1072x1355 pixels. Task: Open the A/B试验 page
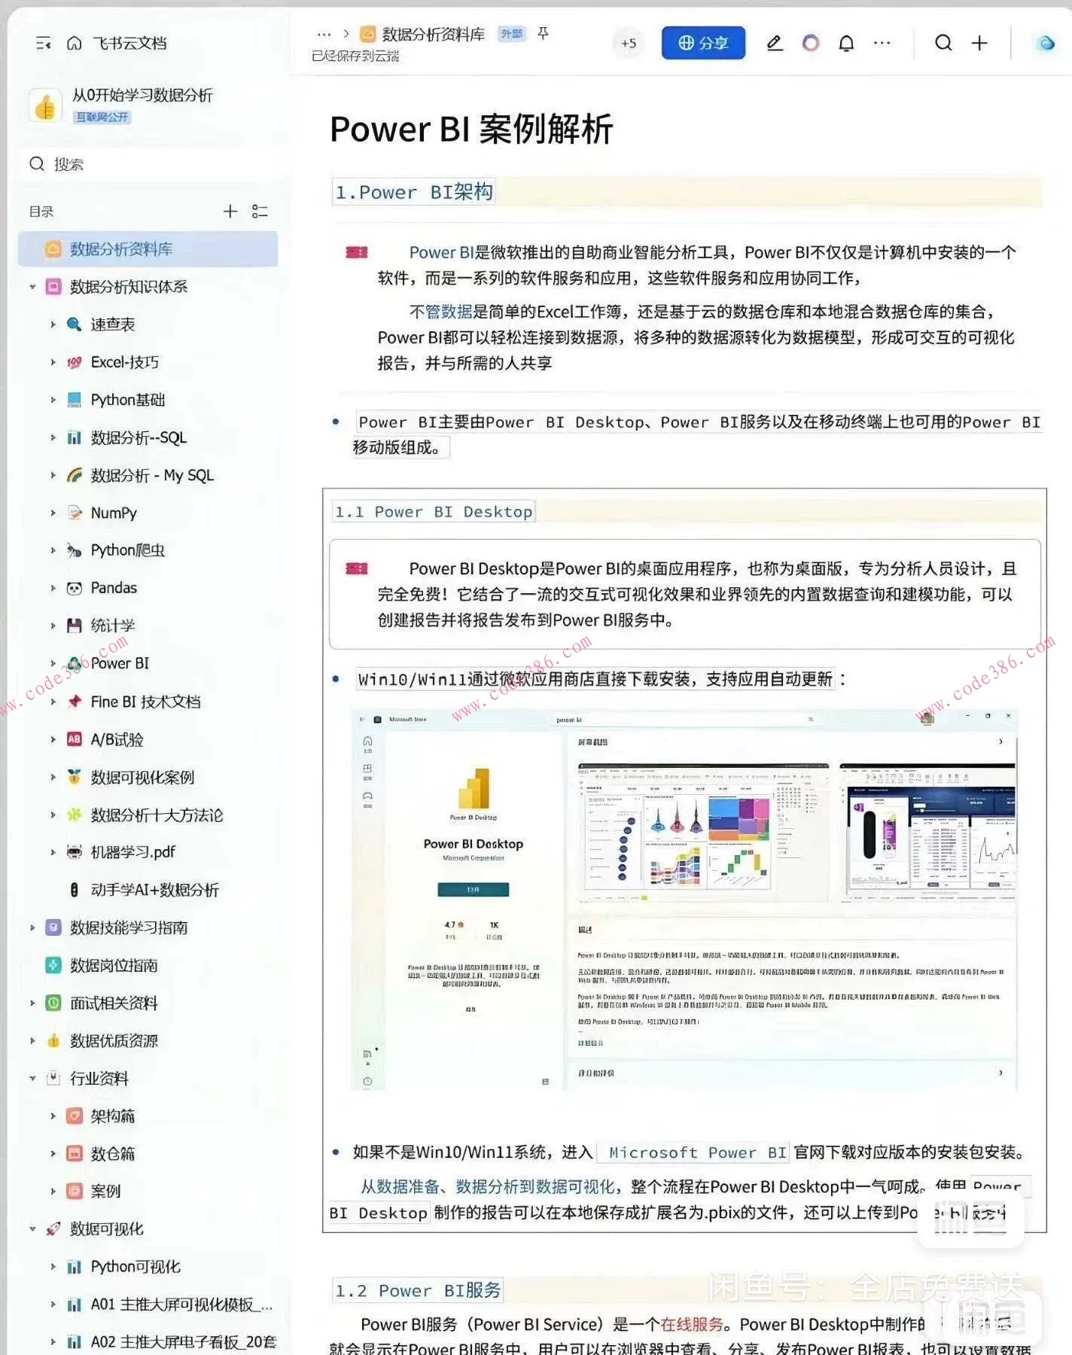coord(117,739)
